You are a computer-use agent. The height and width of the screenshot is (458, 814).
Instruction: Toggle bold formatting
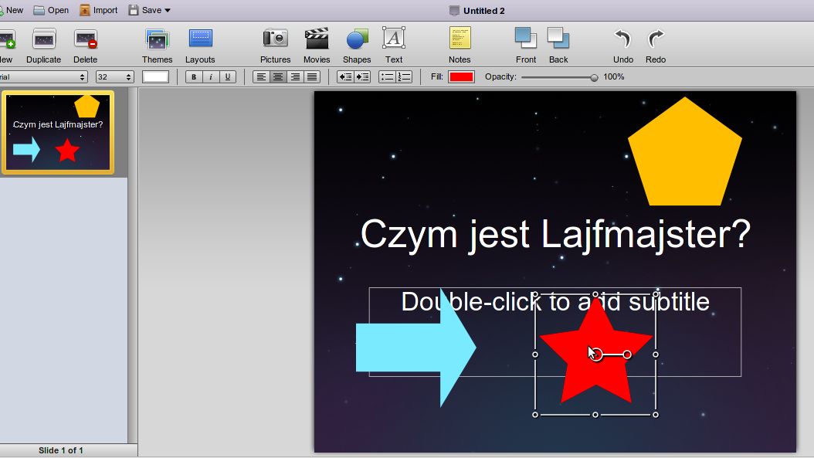(193, 76)
